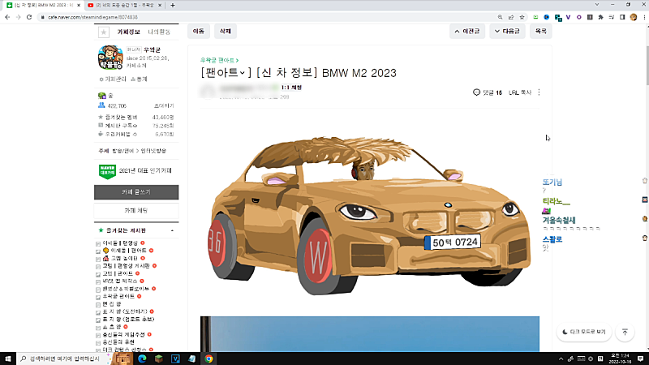Click the zoom magnifier icon in address bar
649x365 pixels.
coord(500,17)
